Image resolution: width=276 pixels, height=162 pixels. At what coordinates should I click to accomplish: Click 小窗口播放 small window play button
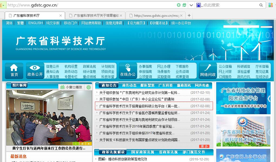(x=71, y=87)
